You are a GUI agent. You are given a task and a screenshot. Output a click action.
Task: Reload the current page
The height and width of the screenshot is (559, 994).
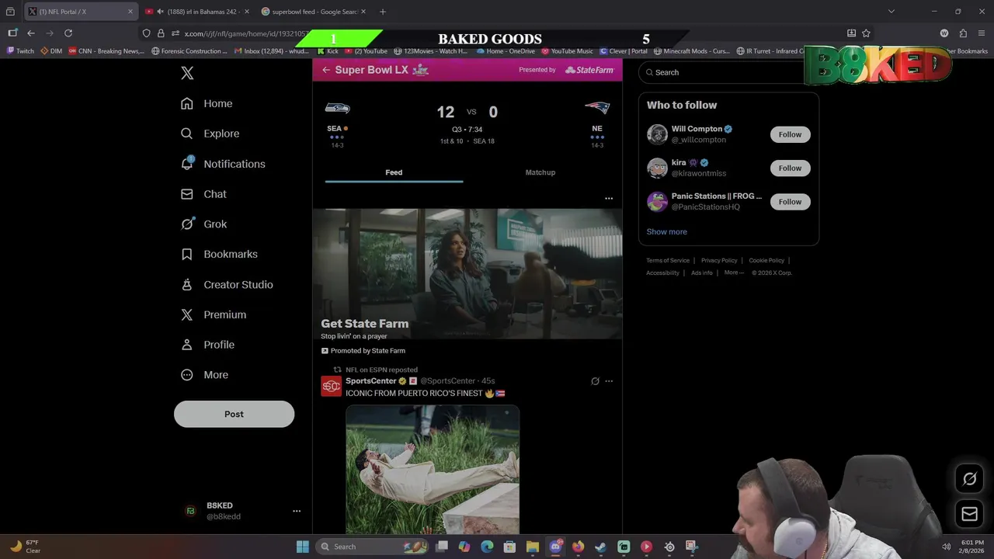point(68,33)
